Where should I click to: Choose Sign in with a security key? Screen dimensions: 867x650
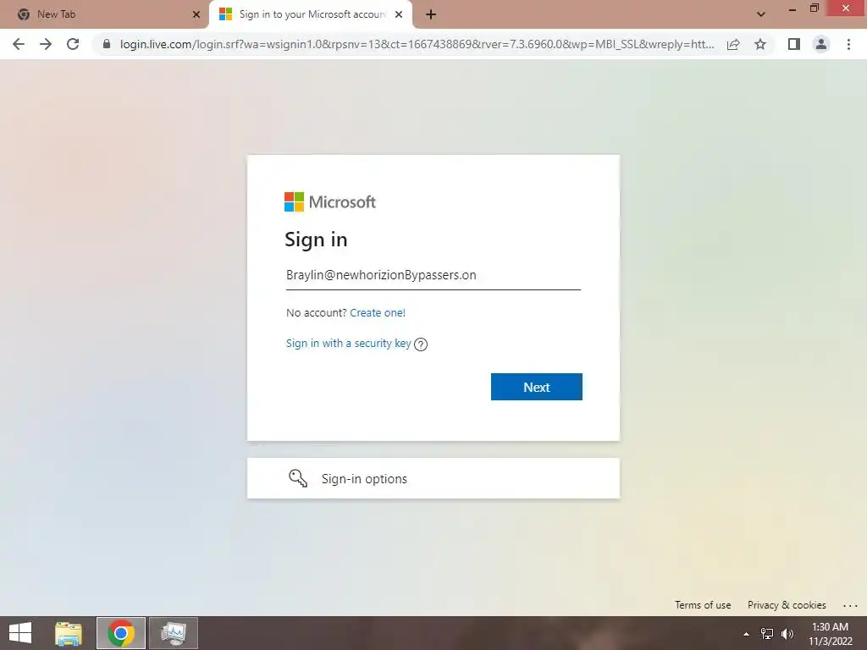pyautogui.click(x=348, y=344)
